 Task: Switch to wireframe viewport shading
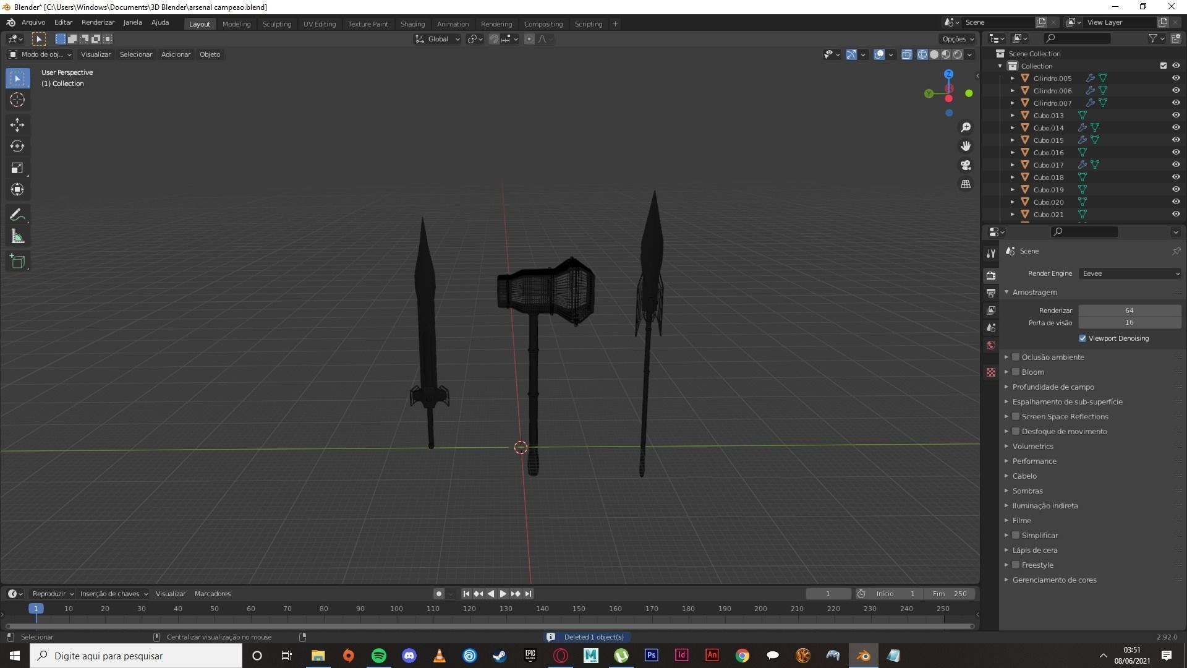coord(922,54)
